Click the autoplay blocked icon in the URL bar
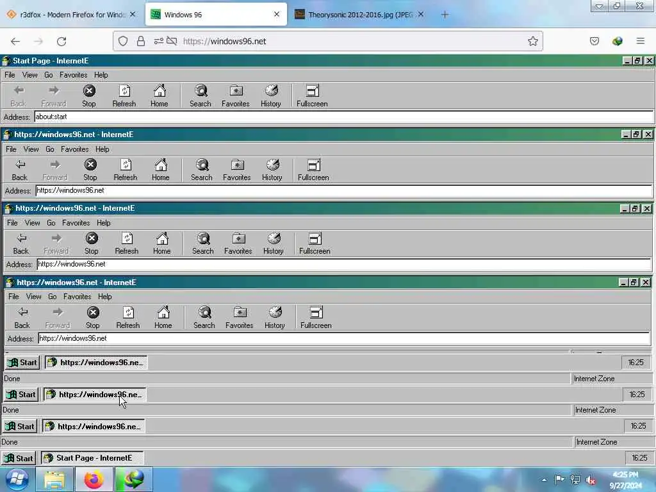This screenshot has height=492, width=656. coord(172,41)
